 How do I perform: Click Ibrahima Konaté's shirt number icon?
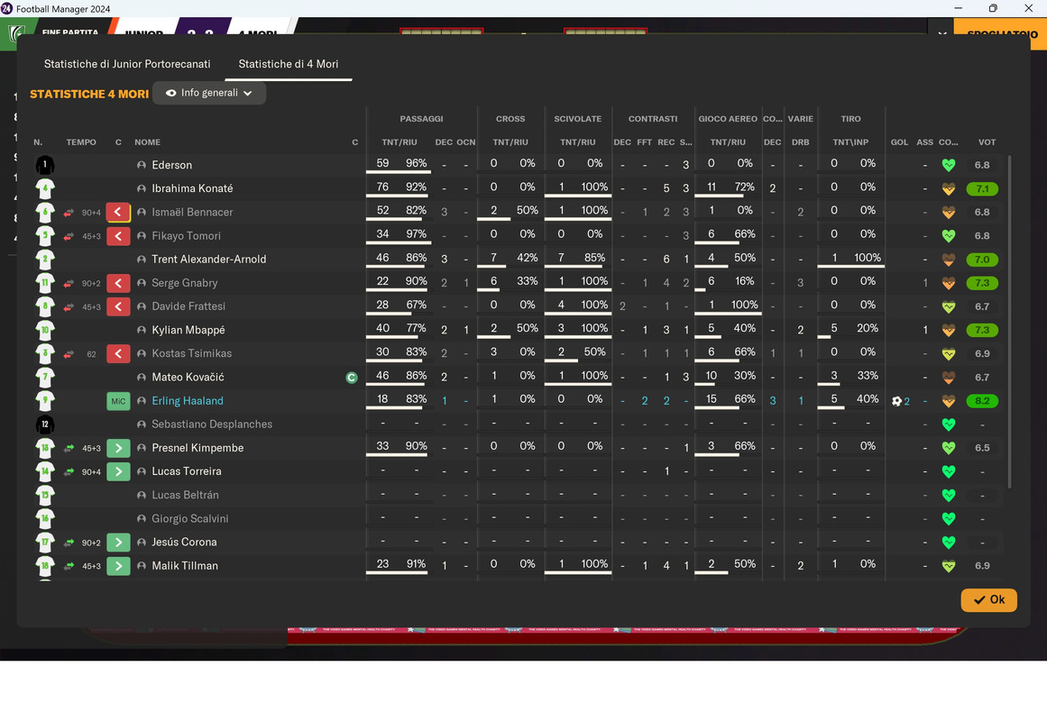click(x=45, y=188)
